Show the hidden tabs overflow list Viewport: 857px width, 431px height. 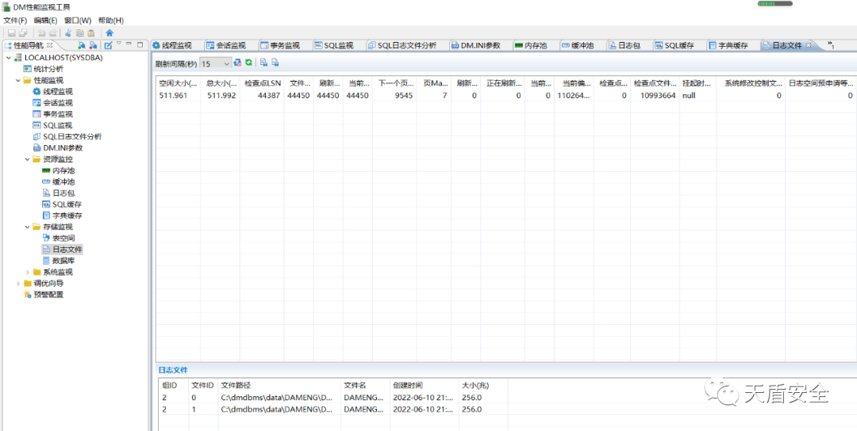click(x=831, y=45)
